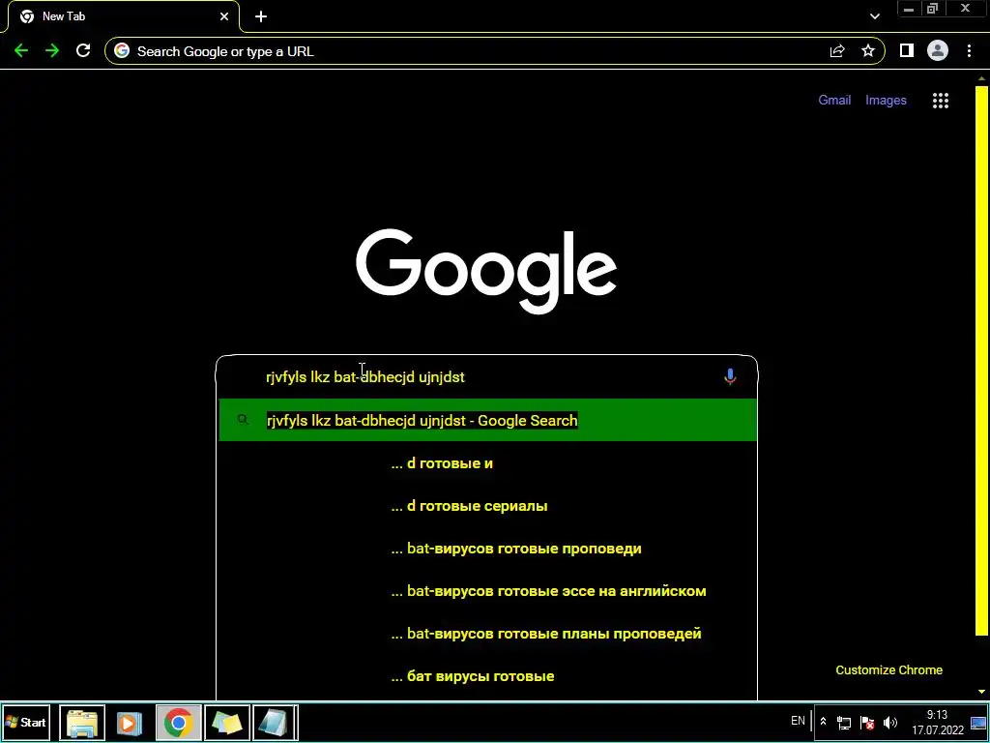Open File Explorer from taskbar

coord(82,722)
